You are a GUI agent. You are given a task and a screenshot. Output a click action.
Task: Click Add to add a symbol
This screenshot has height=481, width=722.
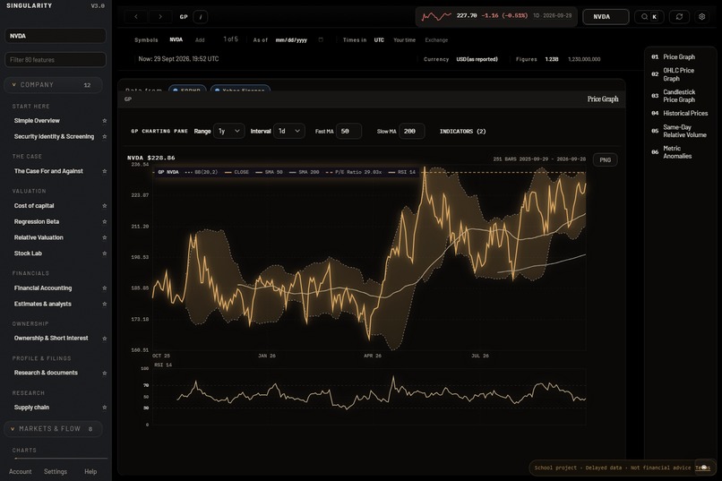point(200,40)
